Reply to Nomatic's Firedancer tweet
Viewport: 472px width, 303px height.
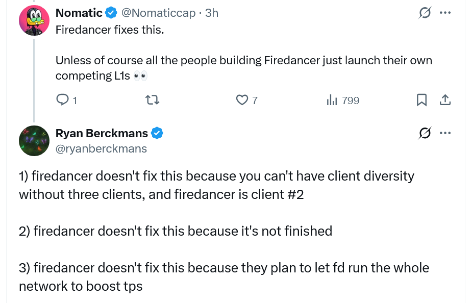coord(62,100)
